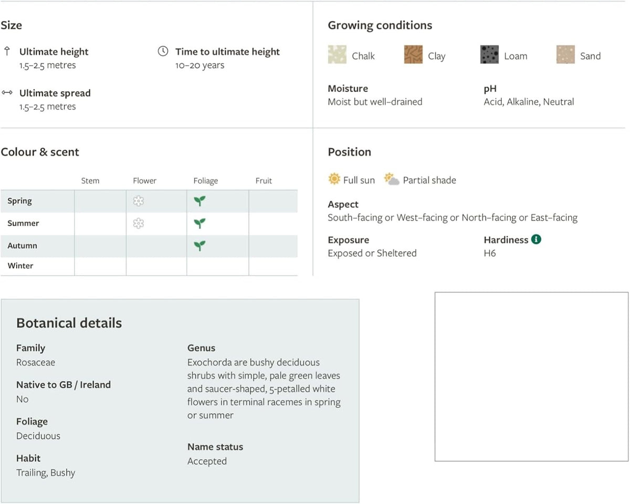
Task: Click the Full sun icon
Action: pos(334,180)
